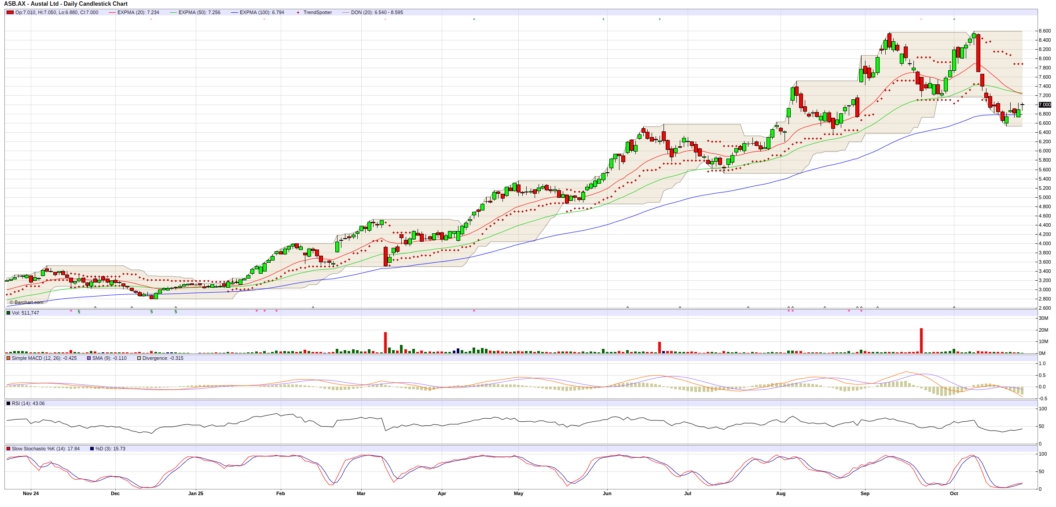Click the Oct date axis label
The width and height of the screenshot is (1056, 507).
click(x=954, y=493)
